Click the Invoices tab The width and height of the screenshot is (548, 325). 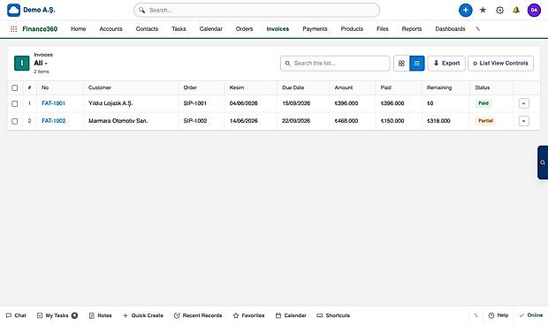(x=278, y=29)
